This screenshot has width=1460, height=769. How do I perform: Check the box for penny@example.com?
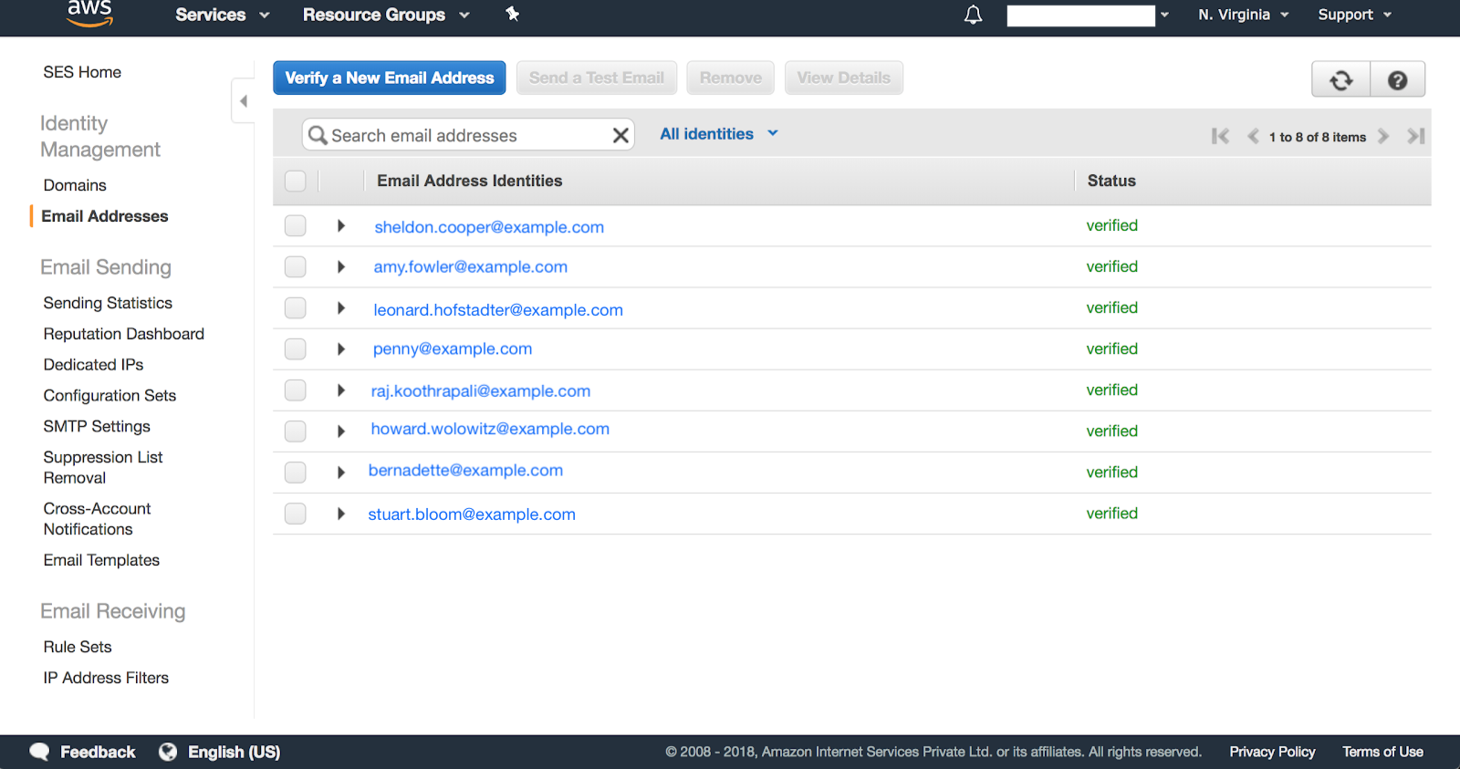tap(295, 348)
